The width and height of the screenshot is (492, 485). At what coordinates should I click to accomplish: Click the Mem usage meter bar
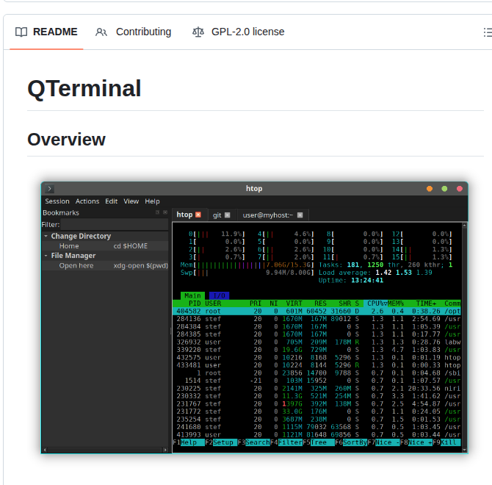tap(247, 265)
